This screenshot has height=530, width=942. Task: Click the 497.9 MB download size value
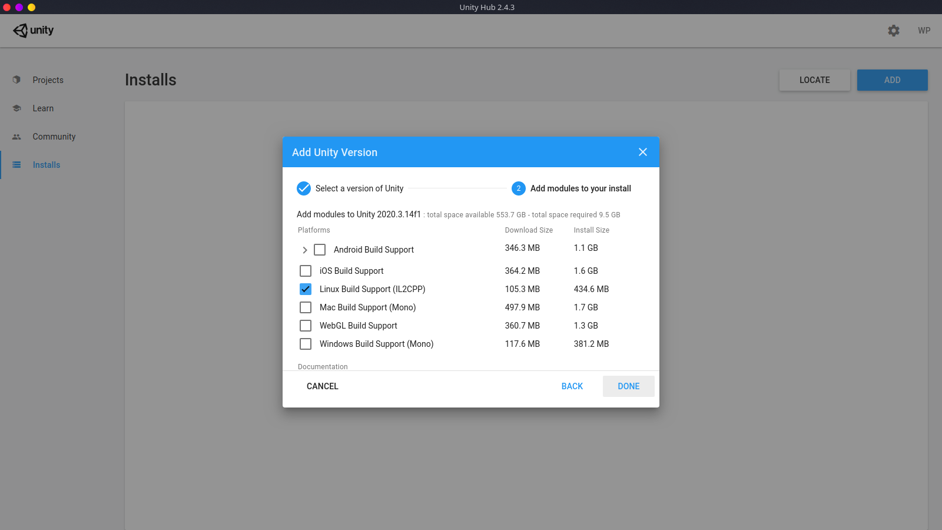point(522,307)
